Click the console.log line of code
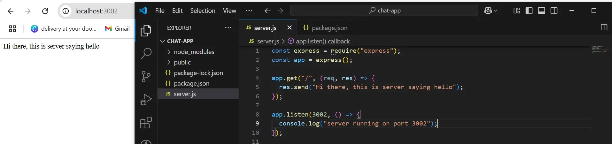Screen dimensions: 612x144 [358, 124]
